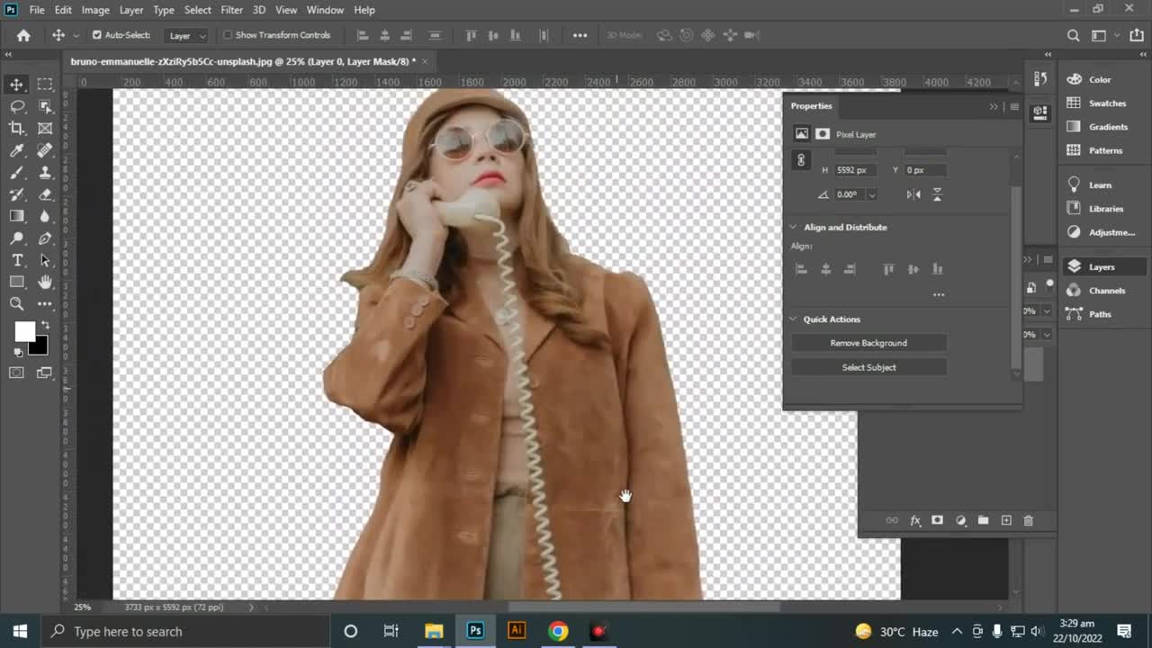Viewport: 1152px width, 648px height.
Task: Select the Dodge tool
Action: (17, 238)
